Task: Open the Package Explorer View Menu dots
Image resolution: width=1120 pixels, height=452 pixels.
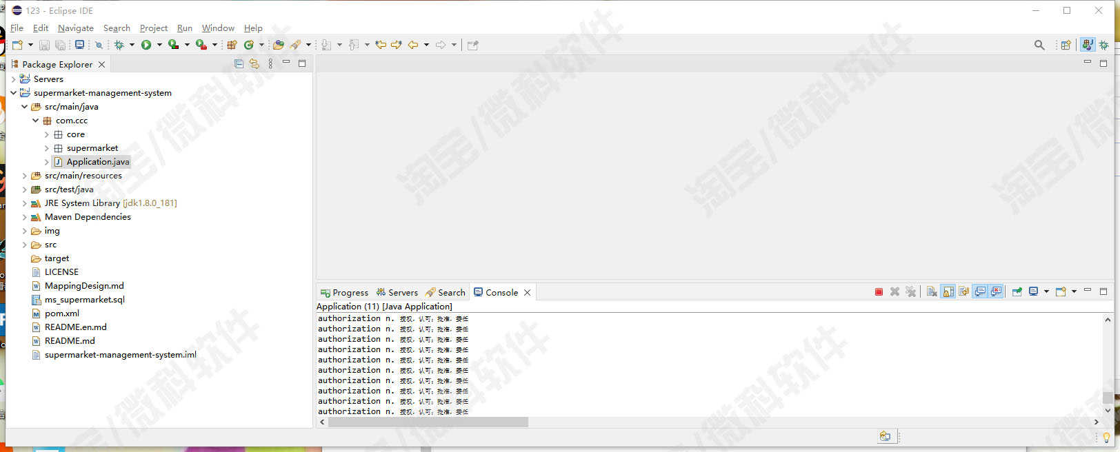Action: (270, 63)
